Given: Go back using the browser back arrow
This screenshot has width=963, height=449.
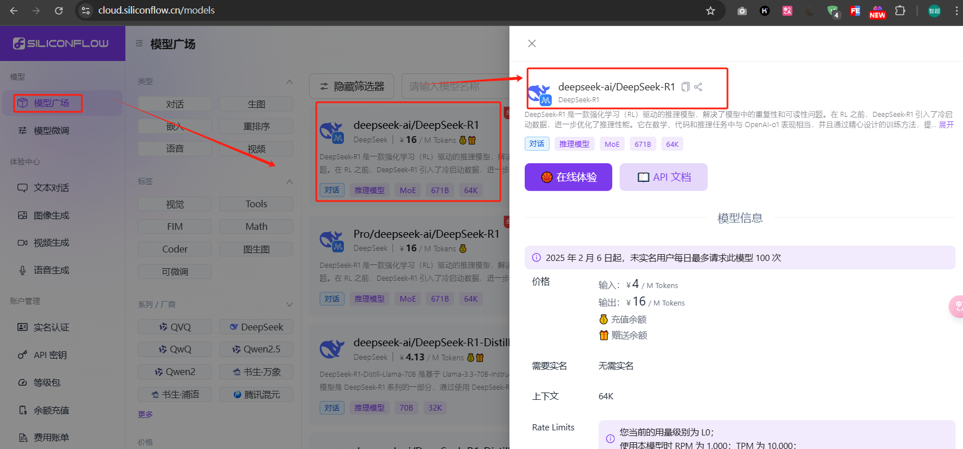Looking at the screenshot, I should coord(14,11).
